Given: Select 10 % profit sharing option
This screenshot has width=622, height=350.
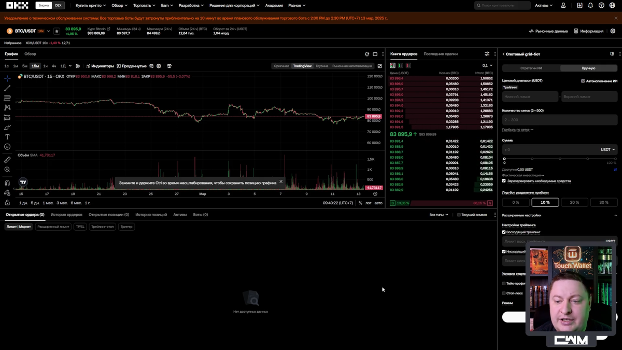Looking at the screenshot, I should [545, 202].
